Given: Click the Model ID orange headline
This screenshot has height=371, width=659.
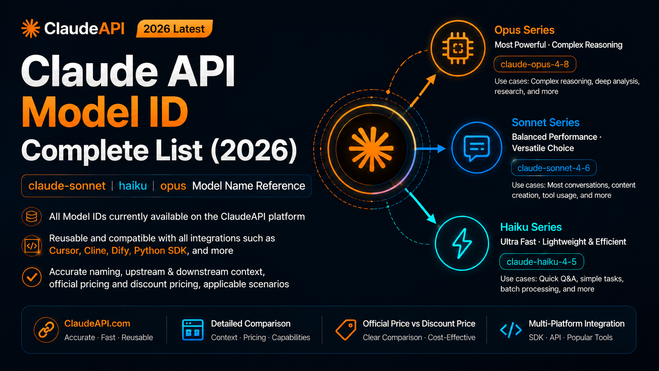Looking at the screenshot, I should [x=105, y=112].
